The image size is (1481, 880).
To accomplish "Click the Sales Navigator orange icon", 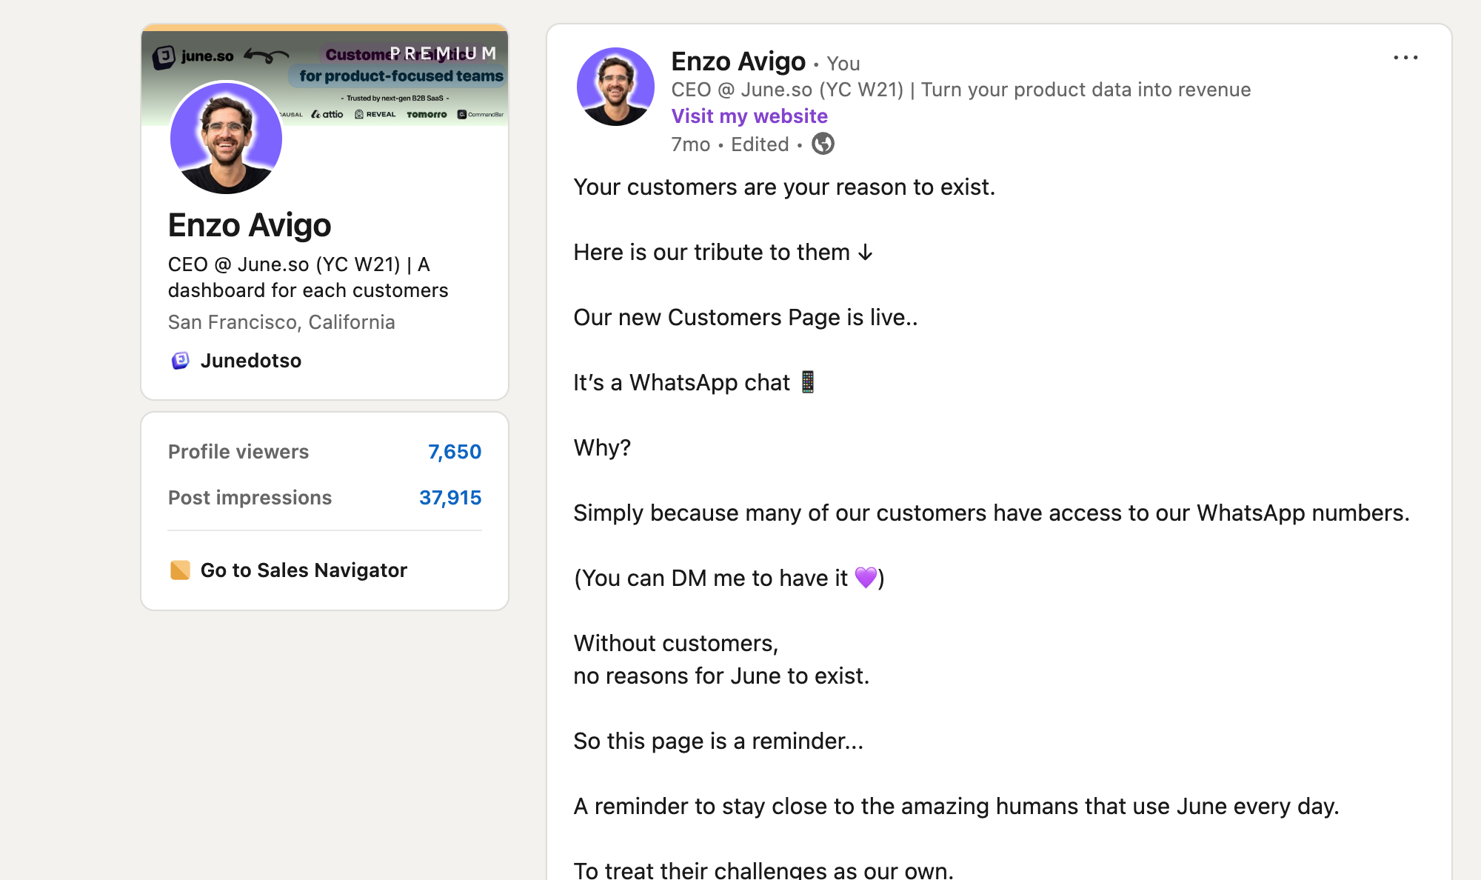I will click(180, 570).
